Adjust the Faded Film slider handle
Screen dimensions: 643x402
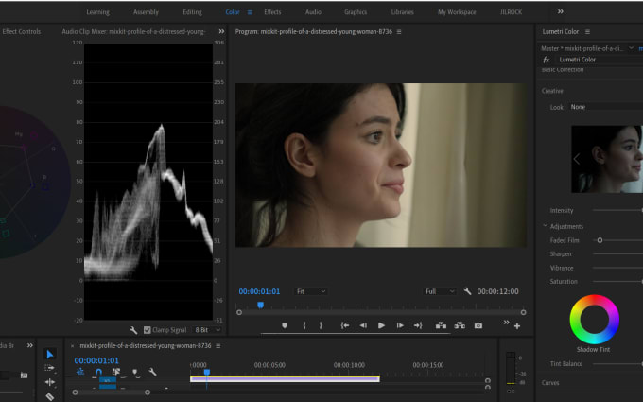(600, 240)
